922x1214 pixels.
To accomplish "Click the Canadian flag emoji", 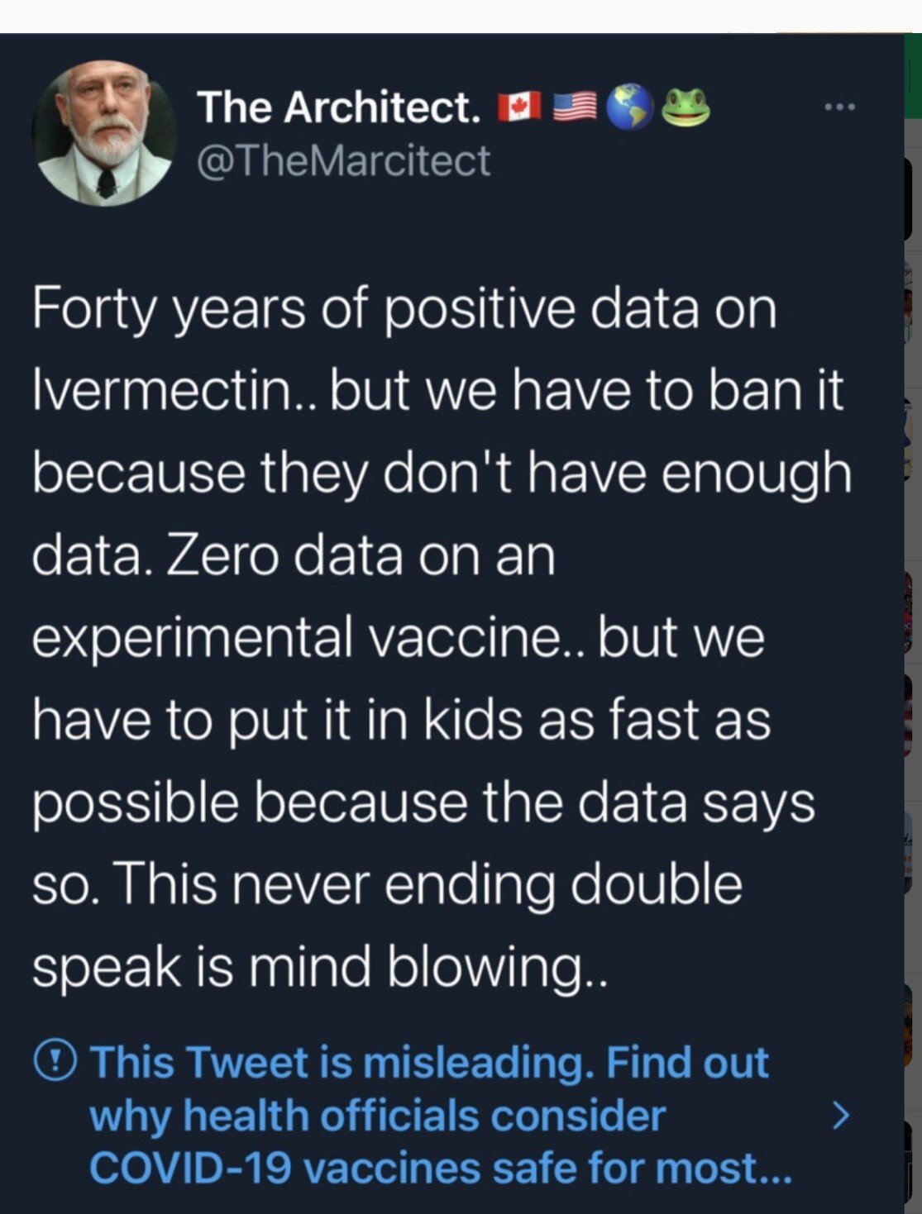I will point(519,107).
